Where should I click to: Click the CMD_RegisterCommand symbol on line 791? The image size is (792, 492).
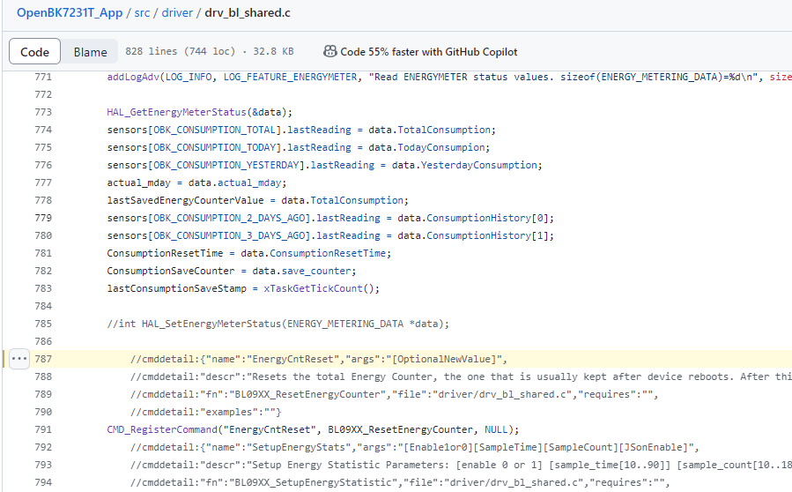tap(162, 429)
